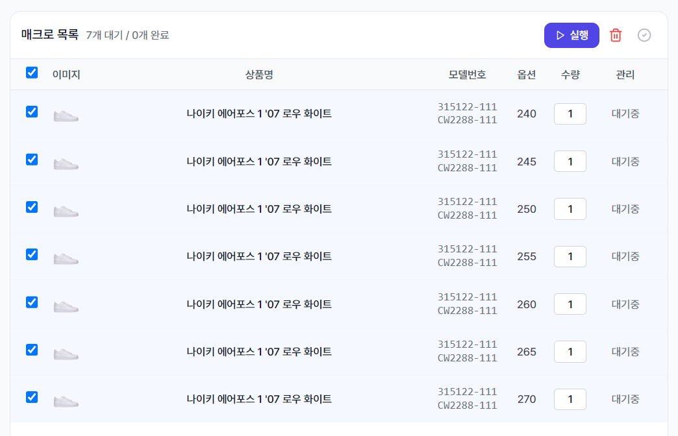Focus the quantity field for option 240
The image size is (678, 436).
pos(570,114)
